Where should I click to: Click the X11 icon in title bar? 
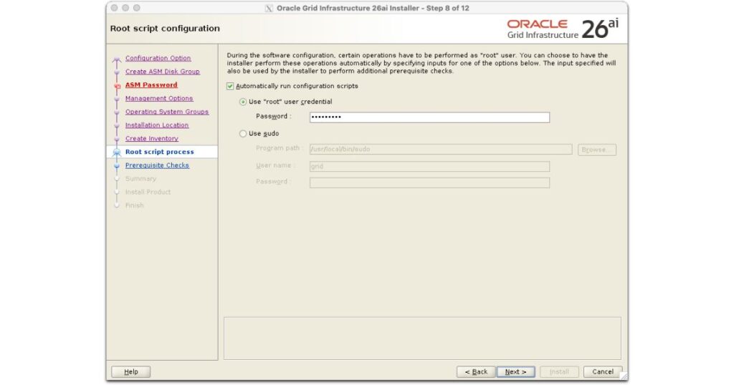(x=269, y=9)
